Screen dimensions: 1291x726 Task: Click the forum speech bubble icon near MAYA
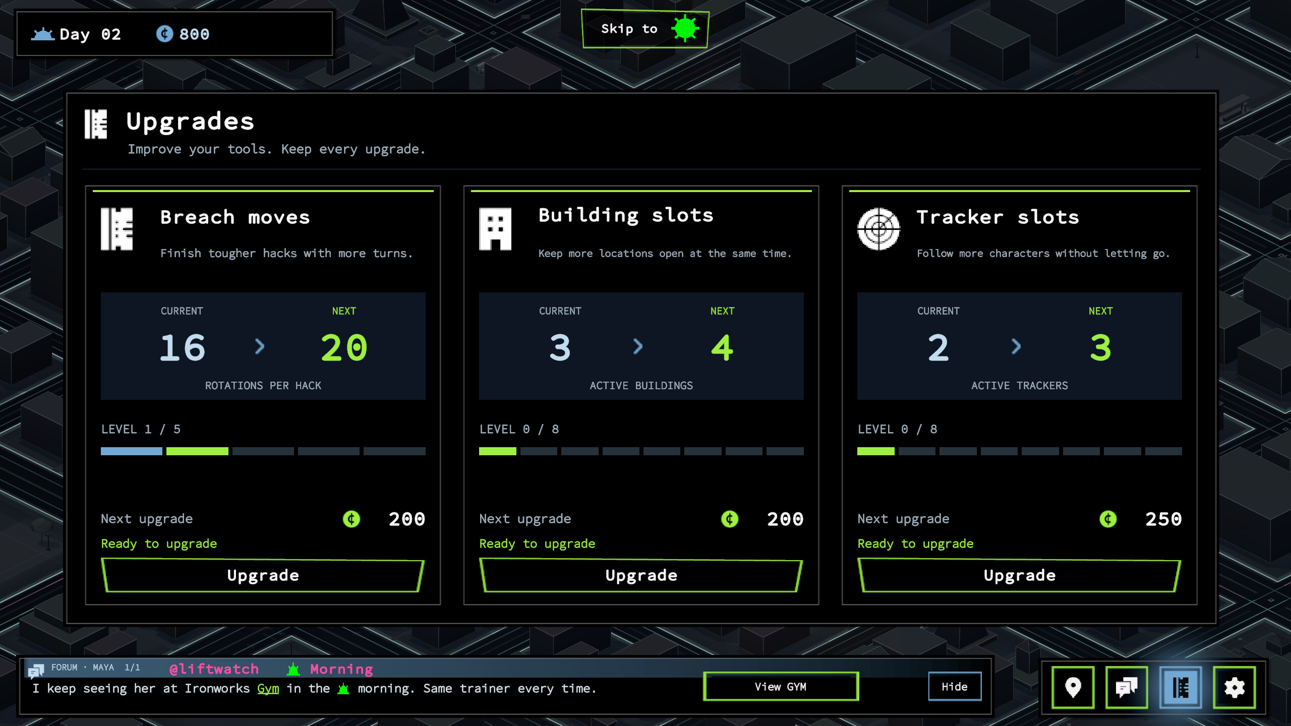pyautogui.click(x=36, y=670)
